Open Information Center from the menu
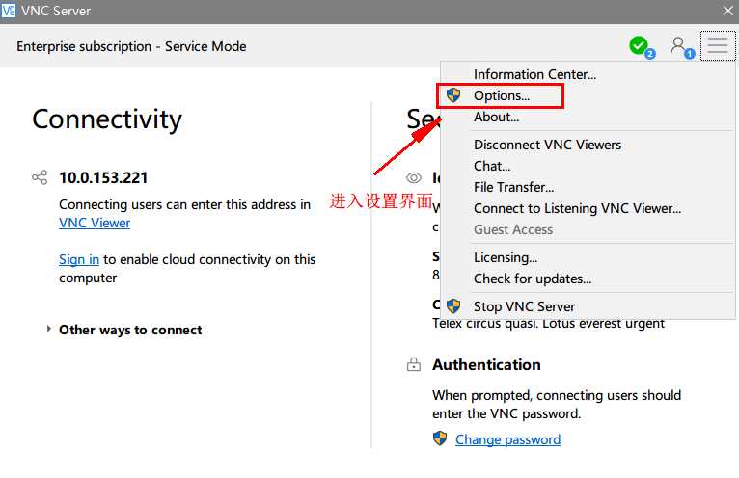739x478 pixels. (x=588, y=74)
